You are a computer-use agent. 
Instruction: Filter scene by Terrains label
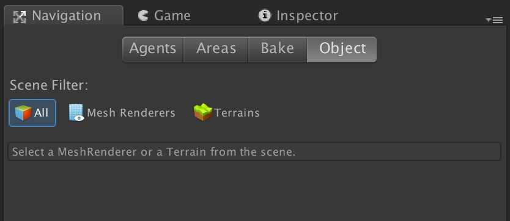coord(237,113)
